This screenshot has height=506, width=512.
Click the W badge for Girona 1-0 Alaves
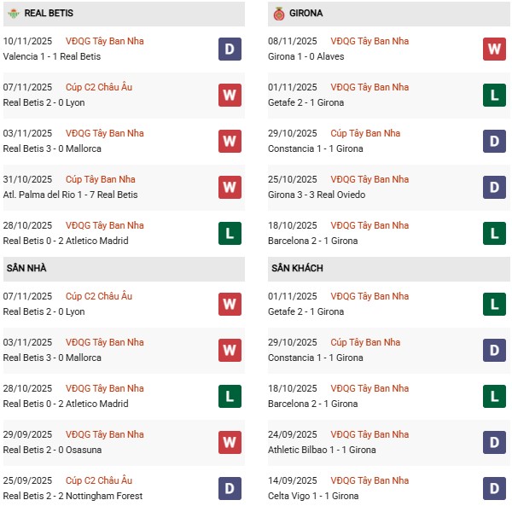494,49
